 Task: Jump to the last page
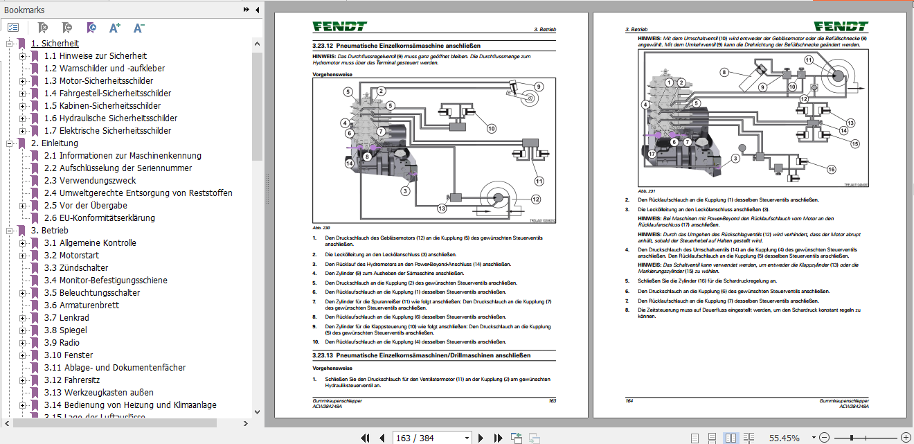[498, 438]
